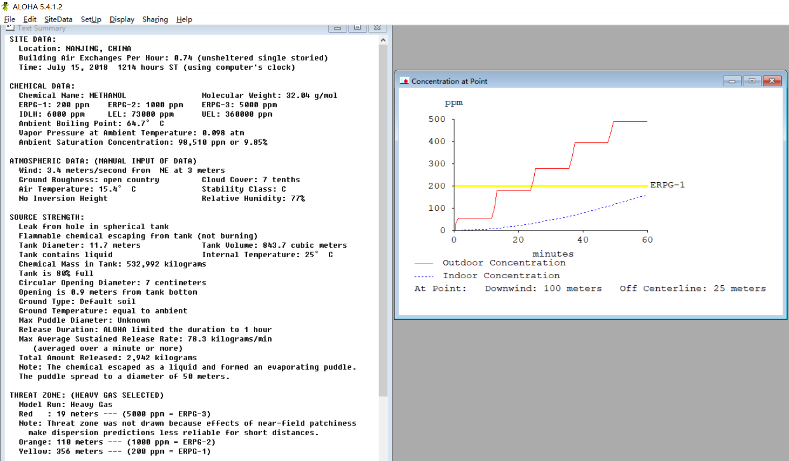
Task: Click the Text Summary vertical scrollbar thumb
Action: pyautogui.click(x=383, y=221)
